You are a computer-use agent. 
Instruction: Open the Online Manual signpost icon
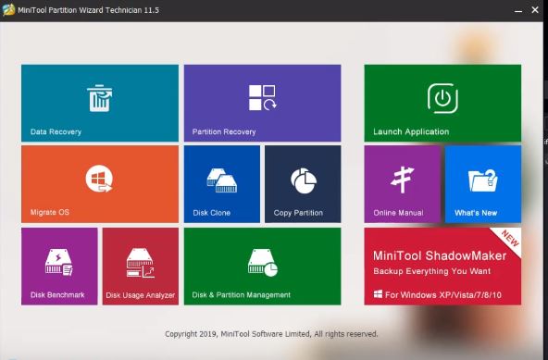tap(403, 180)
